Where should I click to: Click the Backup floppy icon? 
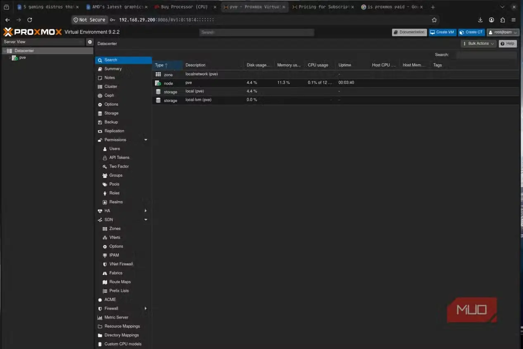click(x=100, y=122)
